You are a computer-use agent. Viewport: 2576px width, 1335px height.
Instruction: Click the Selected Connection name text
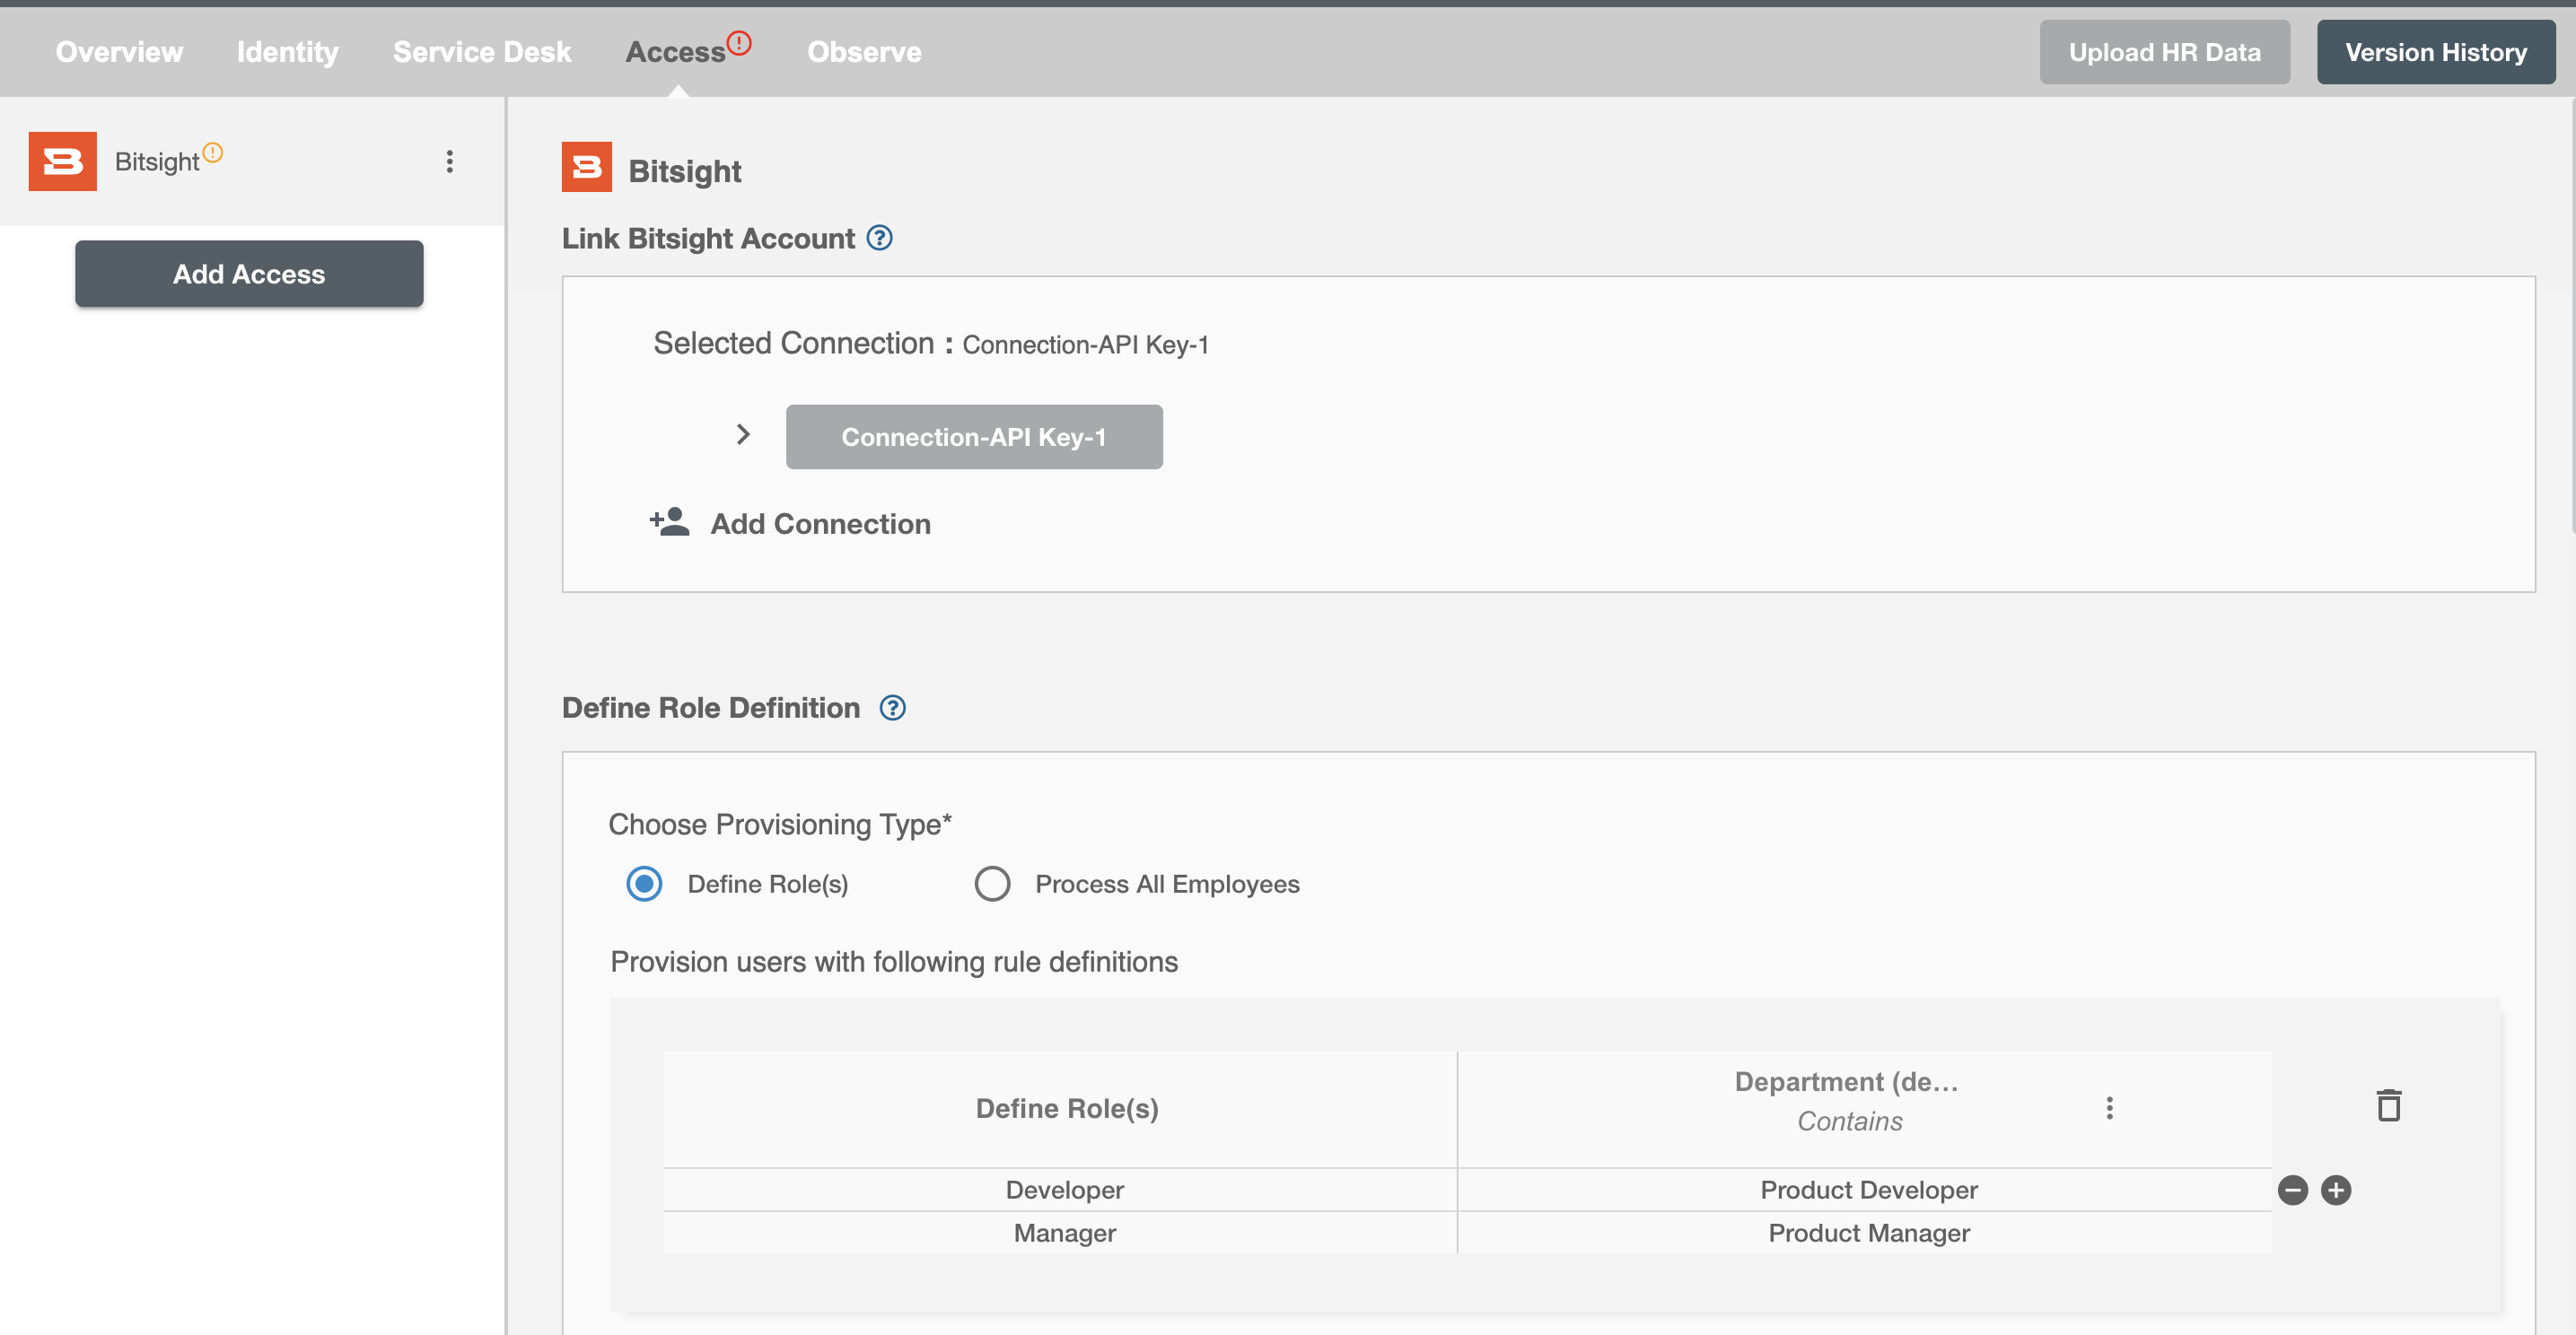click(x=1085, y=345)
